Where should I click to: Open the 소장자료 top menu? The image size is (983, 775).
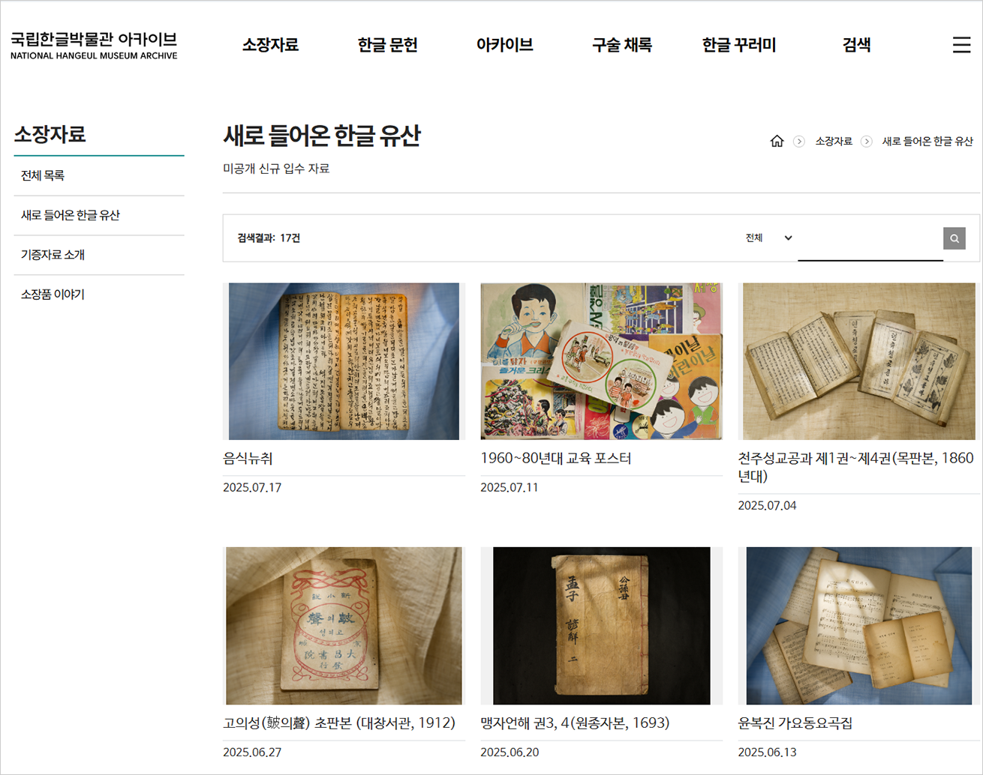[x=270, y=45]
